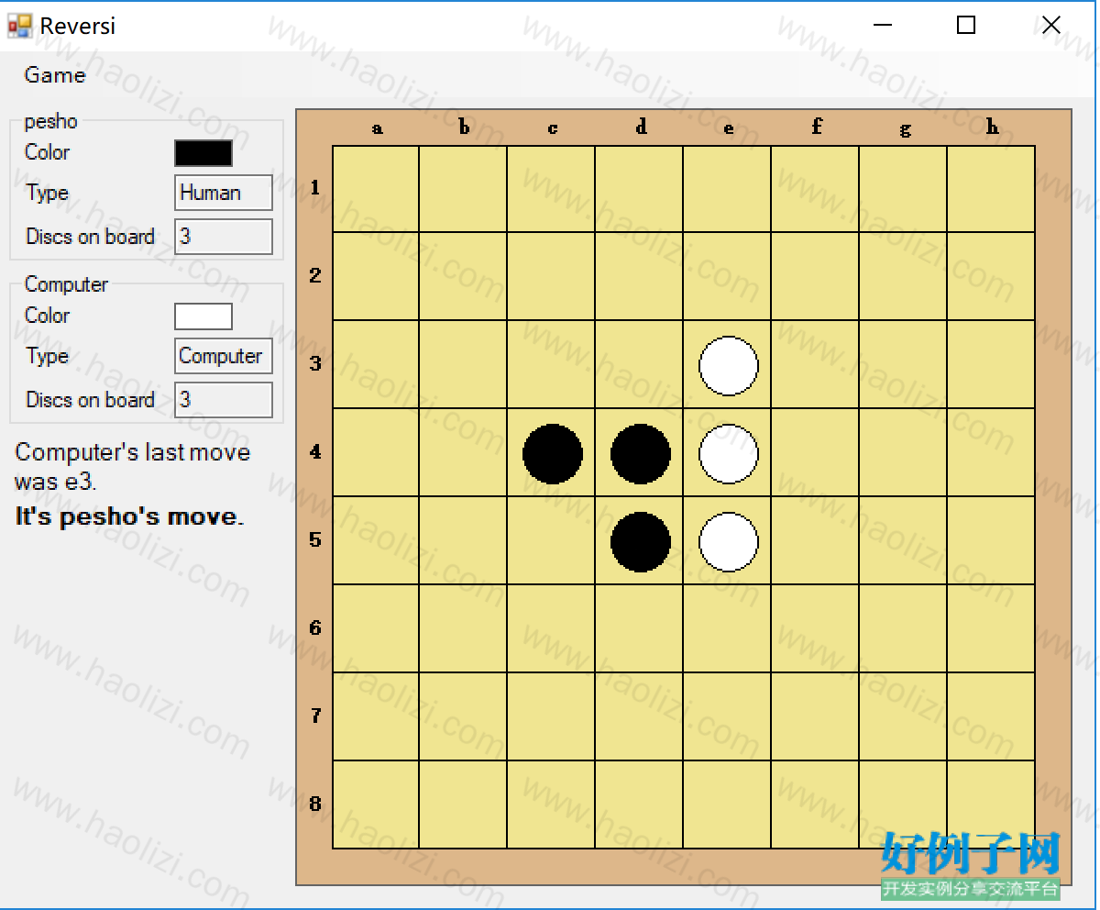Click the corner square a8
The image size is (1100, 910).
tap(376, 805)
